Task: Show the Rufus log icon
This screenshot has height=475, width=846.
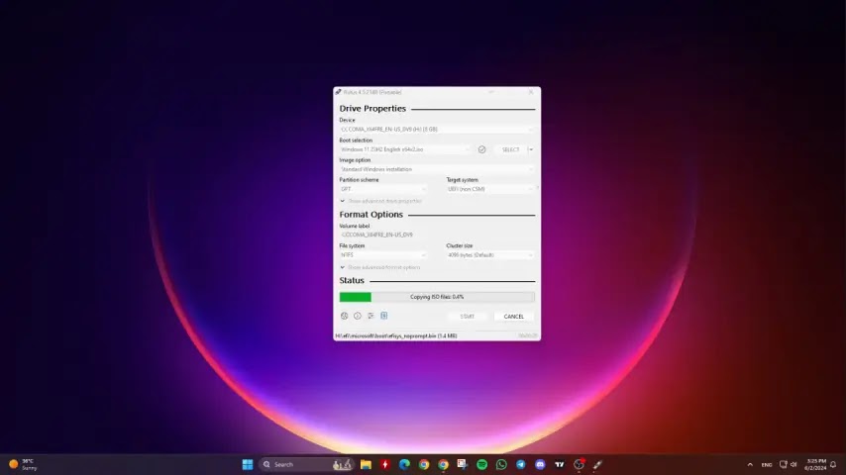Action: pos(384,316)
